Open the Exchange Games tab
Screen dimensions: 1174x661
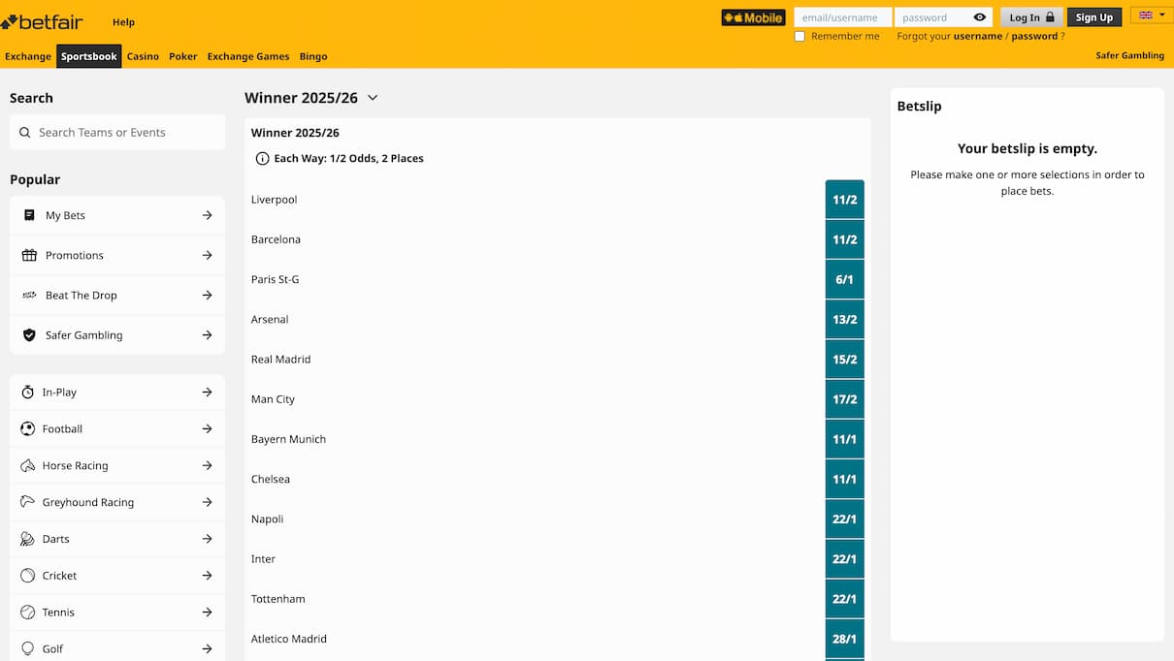[x=248, y=56]
